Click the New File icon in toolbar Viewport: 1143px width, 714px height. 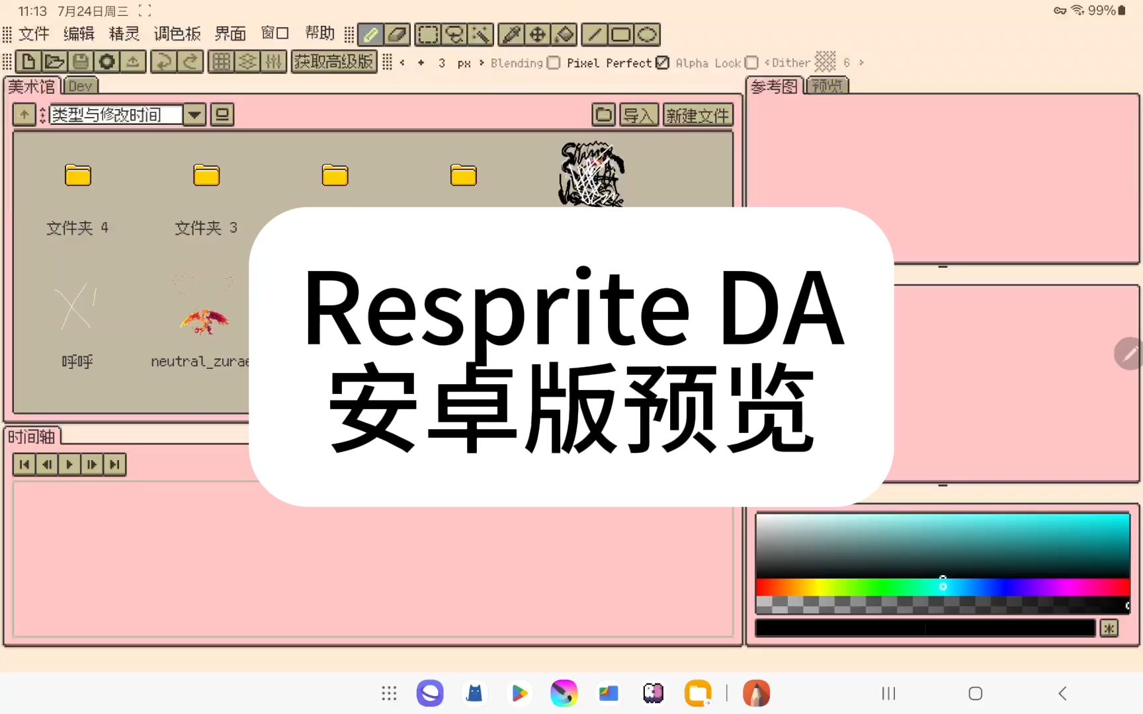pyautogui.click(x=28, y=62)
